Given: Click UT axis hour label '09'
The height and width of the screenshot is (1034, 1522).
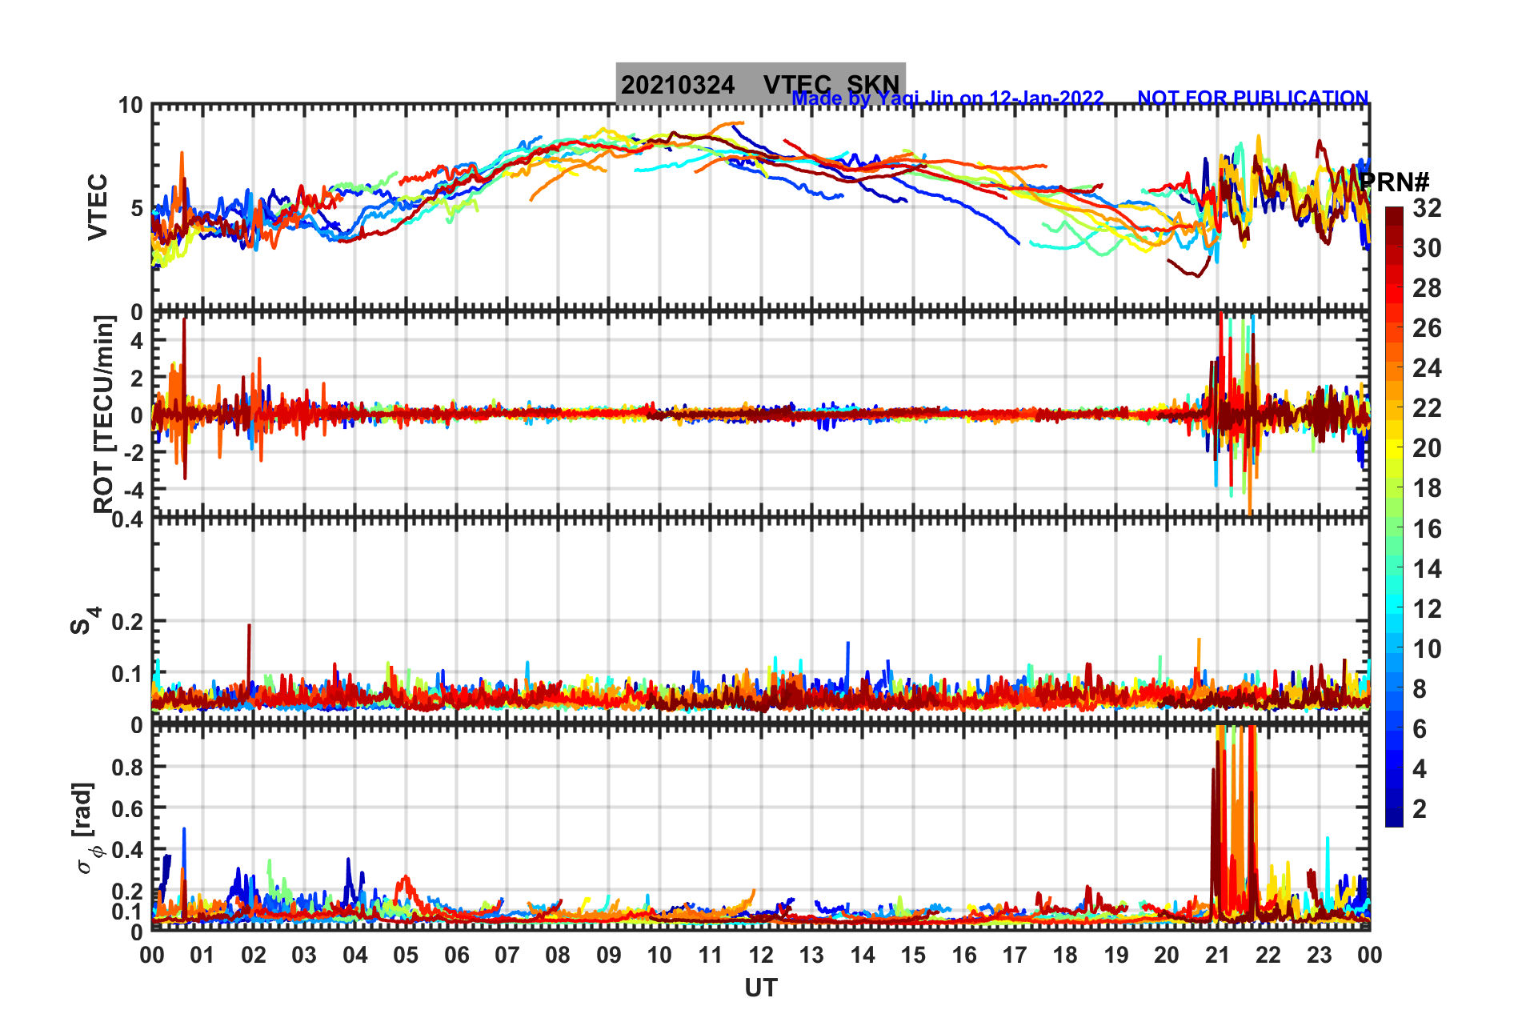Looking at the screenshot, I should coord(609,955).
